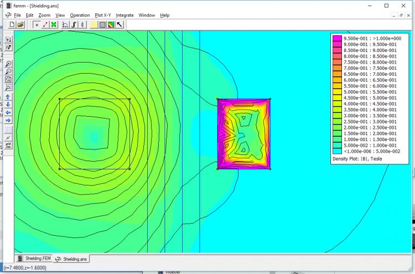
Task: Toggle the show grid dots button
Action: tap(8, 129)
